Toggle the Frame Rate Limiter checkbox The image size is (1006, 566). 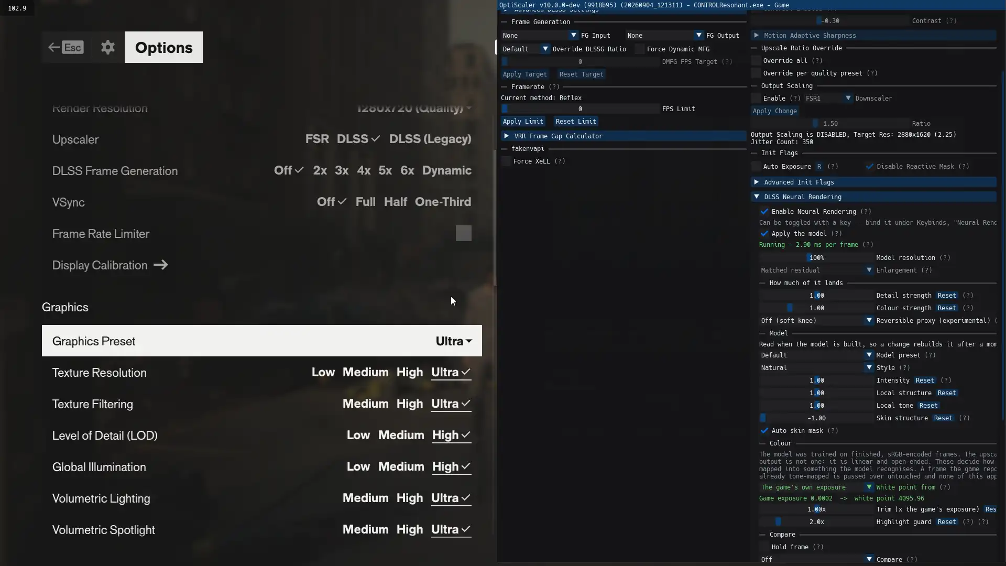point(464,233)
